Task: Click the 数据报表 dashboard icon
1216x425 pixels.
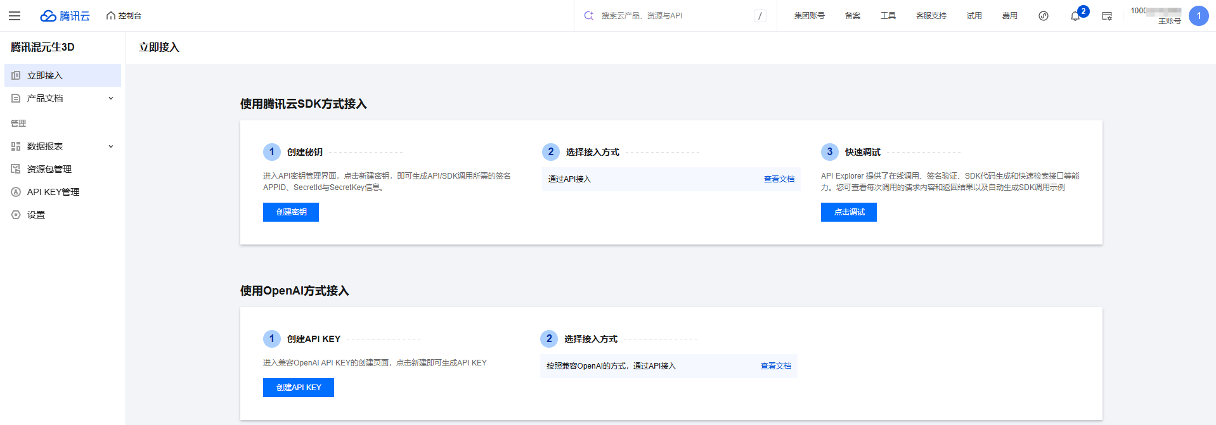Action: (16, 146)
